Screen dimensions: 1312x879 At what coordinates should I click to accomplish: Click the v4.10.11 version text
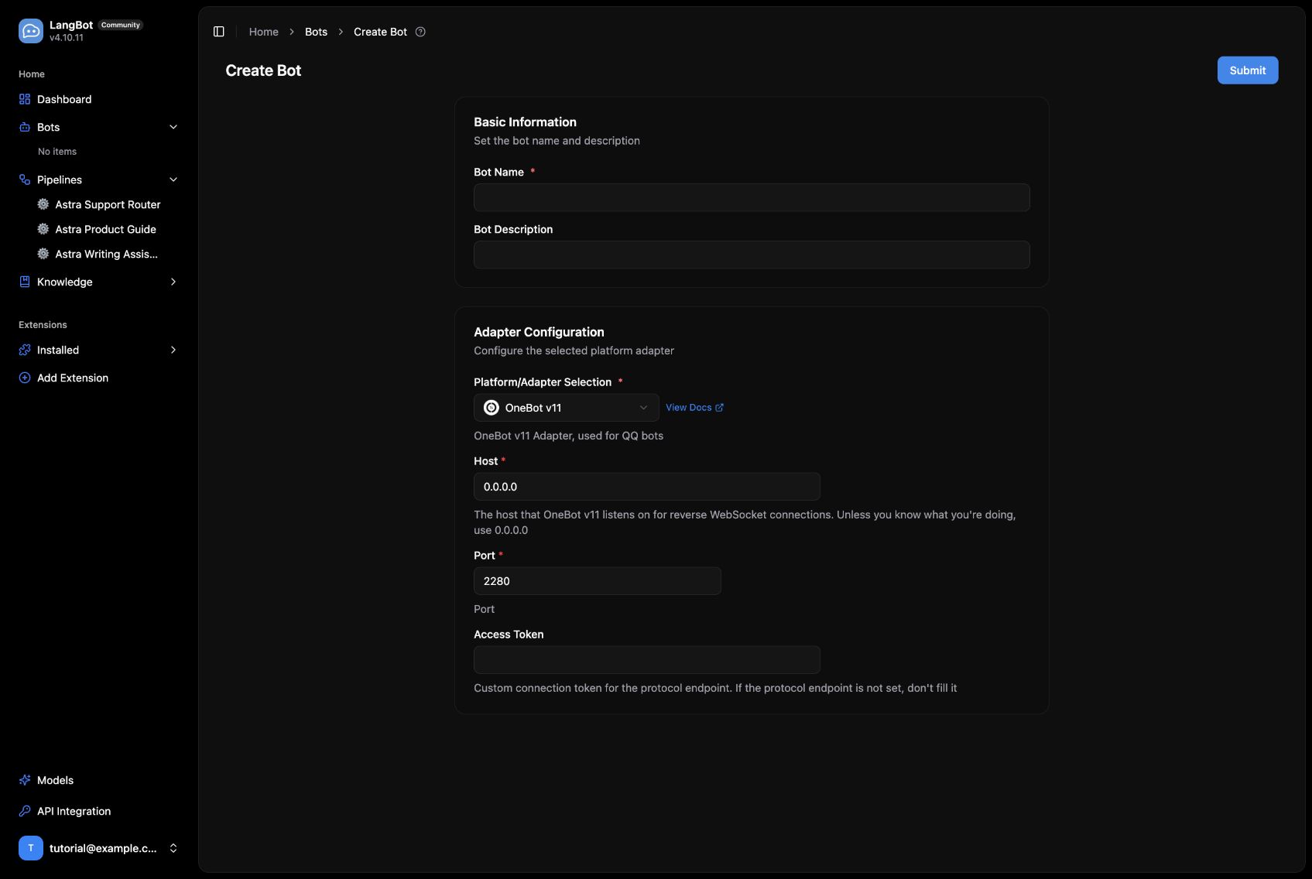[x=67, y=37]
